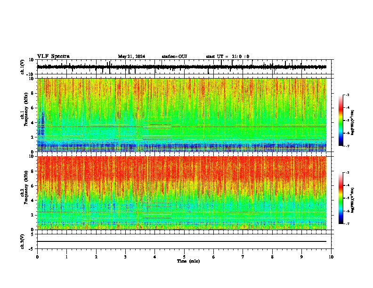Click inside the ch.1 spectrogram panel
The height and width of the screenshot is (288, 373).
(182, 115)
